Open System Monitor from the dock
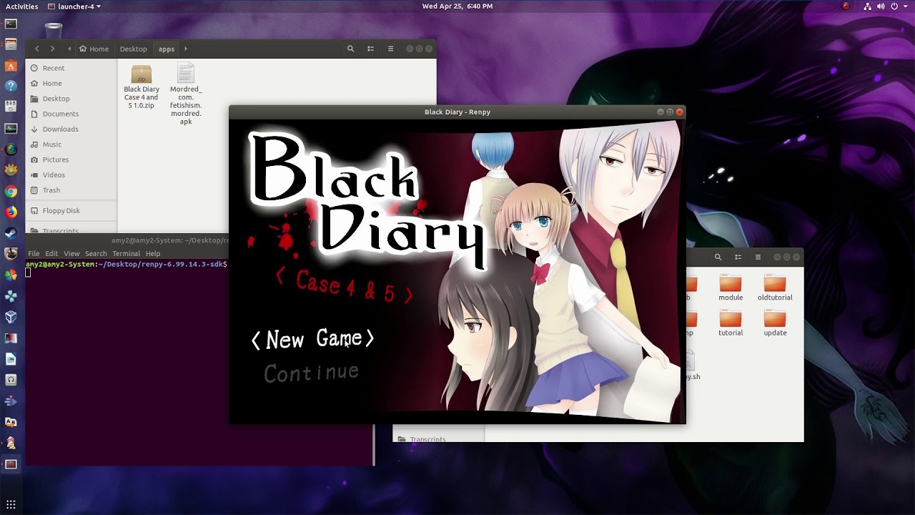The height and width of the screenshot is (515, 915). [11, 129]
